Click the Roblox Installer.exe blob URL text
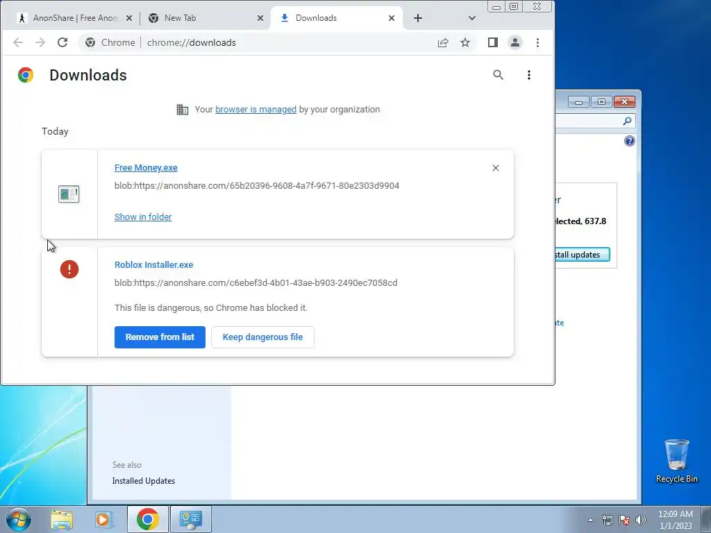This screenshot has height=533, width=711. (256, 283)
